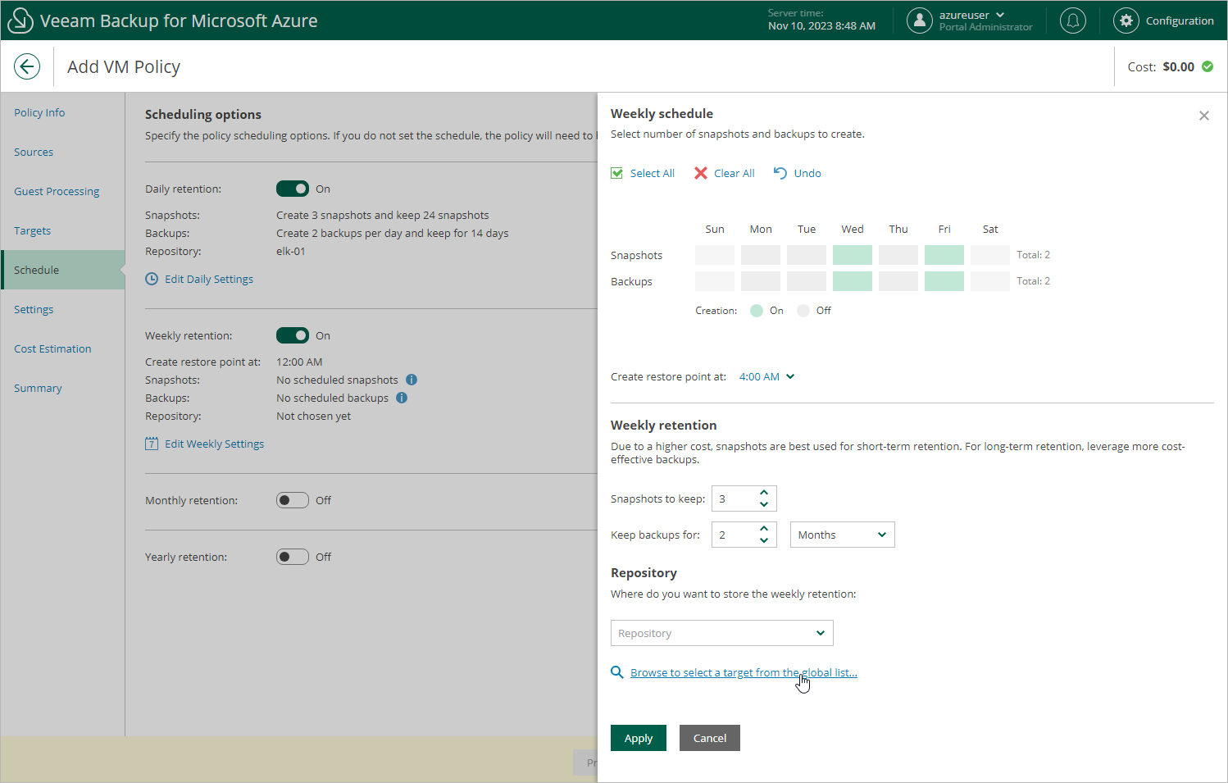
Task: Close the Weekly schedule panel
Action: coord(1204,116)
